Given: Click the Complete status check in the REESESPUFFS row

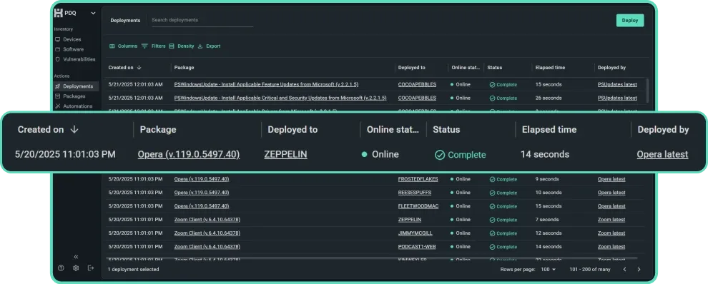Looking at the screenshot, I should pos(492,193).
